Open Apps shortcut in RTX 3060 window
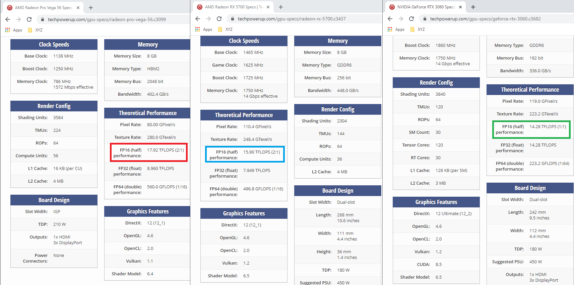 (396, 29)
